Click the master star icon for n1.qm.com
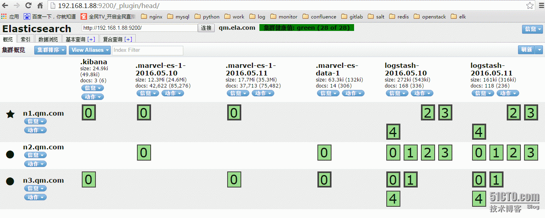 click(10, 114)
